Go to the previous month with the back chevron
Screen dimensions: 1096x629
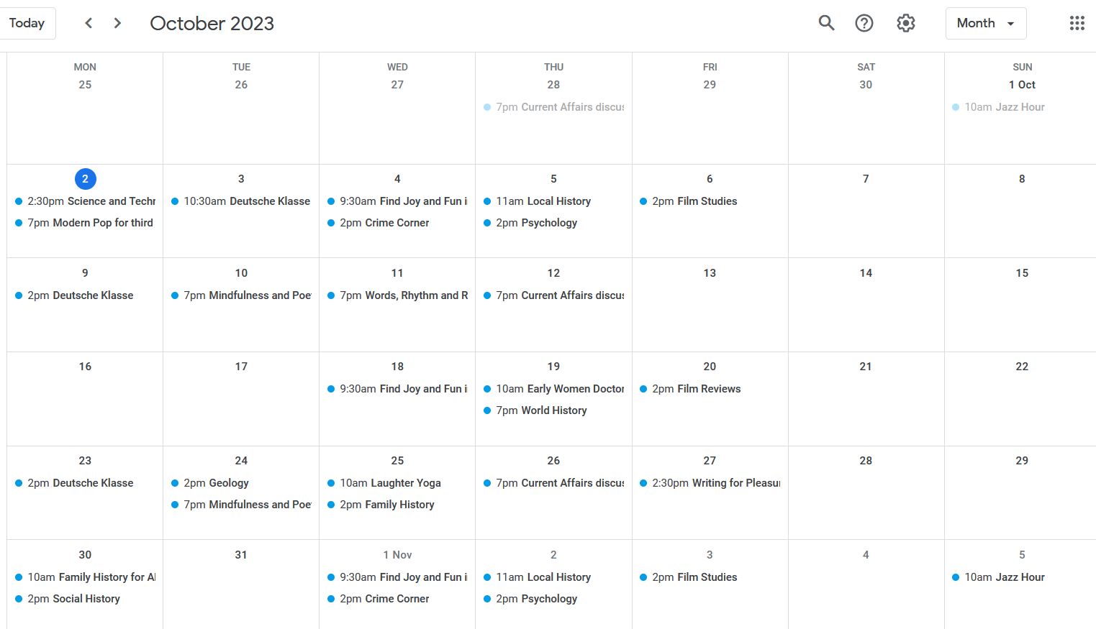(88, 22)
